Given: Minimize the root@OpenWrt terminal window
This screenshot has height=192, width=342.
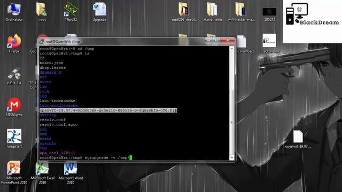Looking at the screenshot, I should point(208,41).
